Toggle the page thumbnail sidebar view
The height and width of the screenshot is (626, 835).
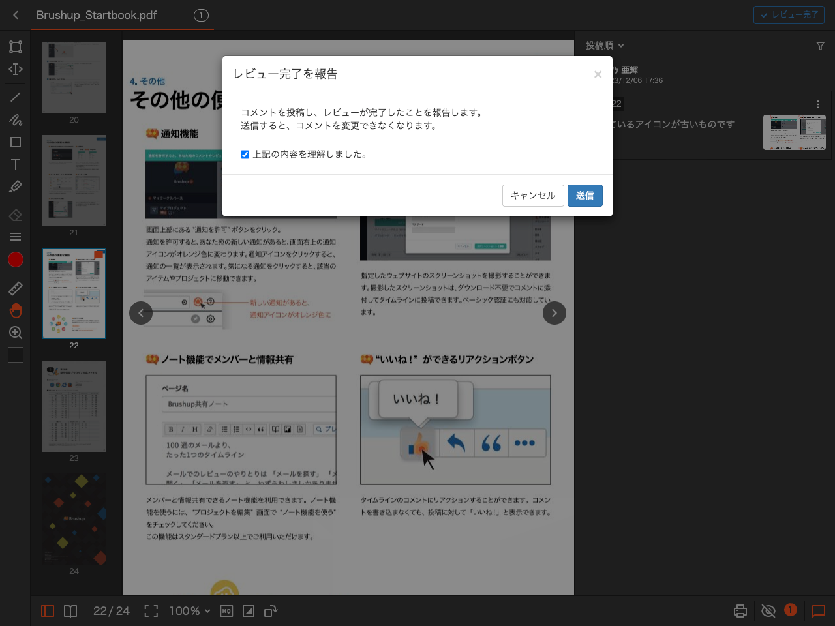pyautogui.click(x=46, y=611)
